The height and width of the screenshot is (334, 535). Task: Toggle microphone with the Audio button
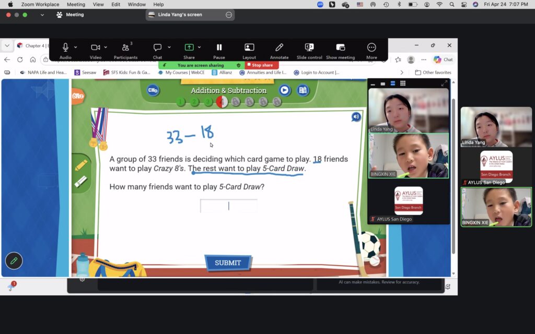tap(65, 47)
